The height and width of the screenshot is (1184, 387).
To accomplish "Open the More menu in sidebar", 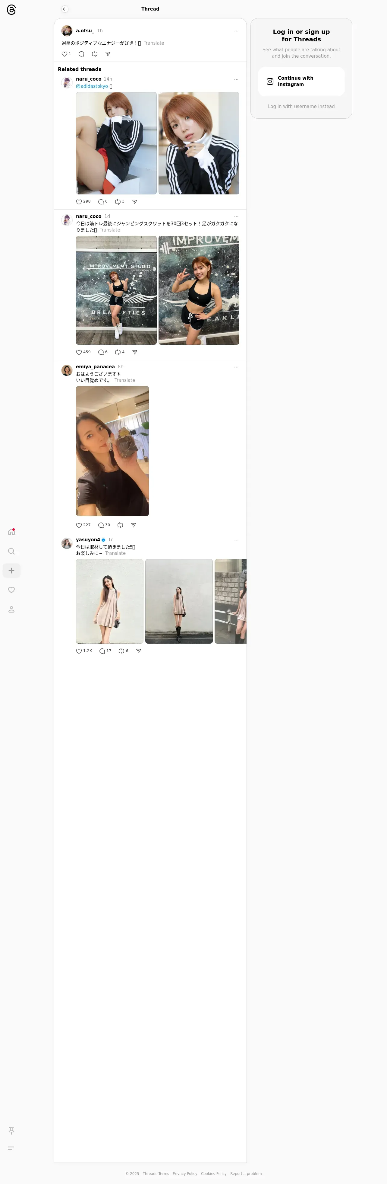I will pyautogui.click(x=11, y=1148).
